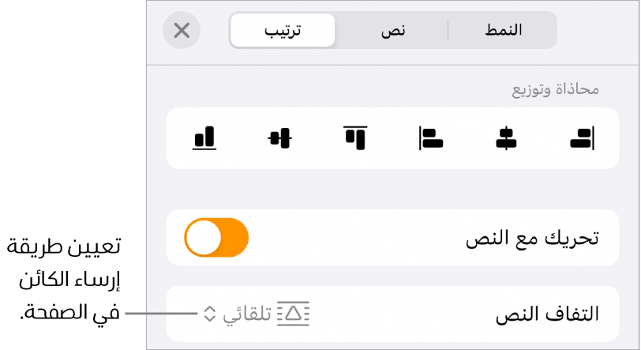This screenshot has height=350, width=641.
Task: Align objects to the bottom edge
Action: (x=204, y=138)
